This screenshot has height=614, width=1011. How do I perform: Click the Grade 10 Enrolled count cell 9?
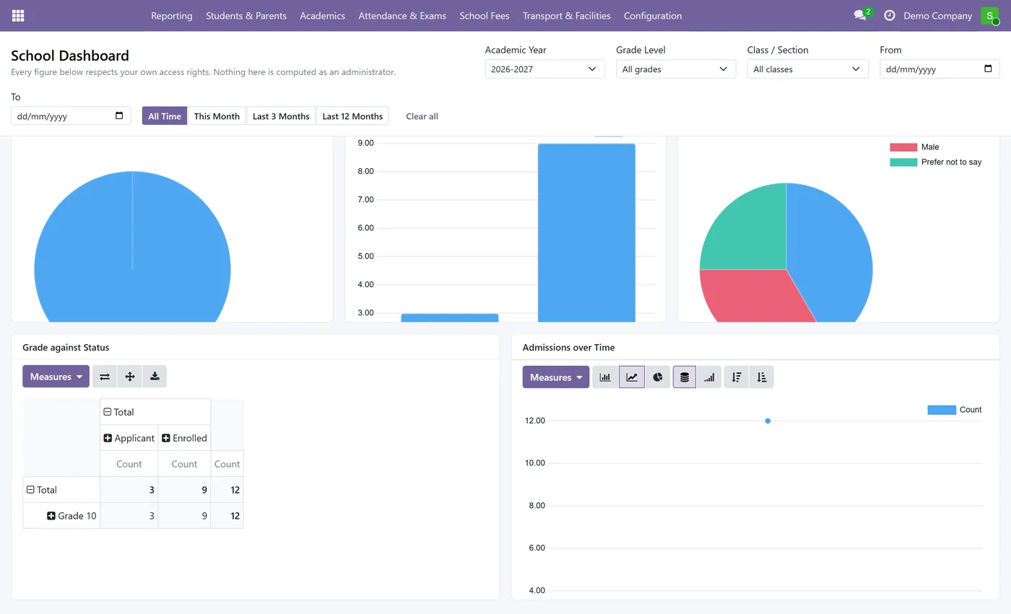[184, 516]
